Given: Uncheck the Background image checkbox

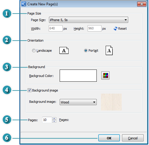Looking at the screenshot, I should (29, 90).
